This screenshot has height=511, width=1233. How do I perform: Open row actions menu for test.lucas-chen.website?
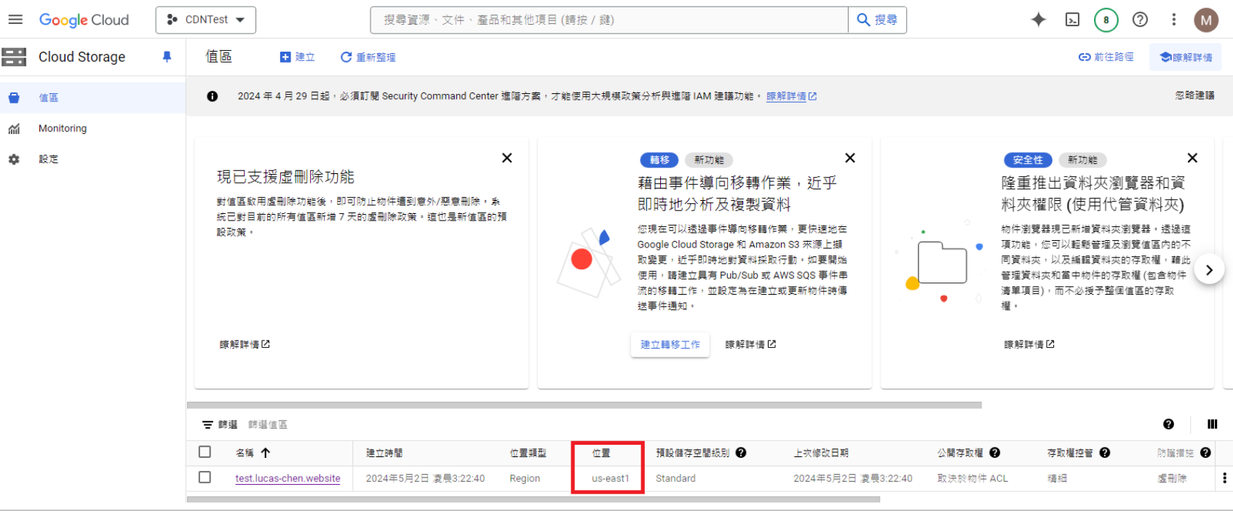[x=1224, y=478]
